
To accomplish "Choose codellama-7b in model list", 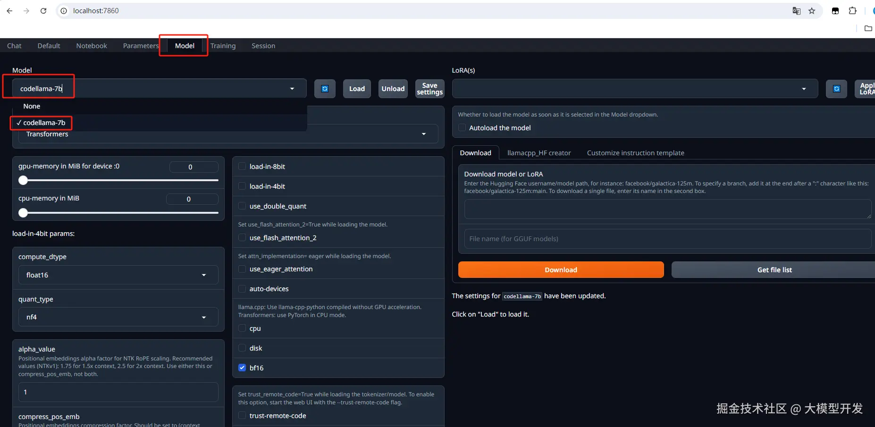I will [x=159, y=123].
